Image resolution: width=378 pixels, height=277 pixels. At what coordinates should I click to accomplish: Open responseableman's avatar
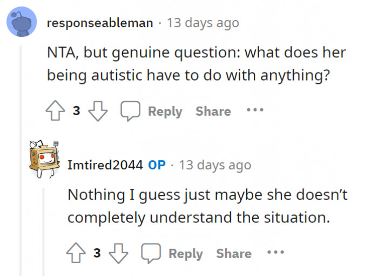22,23
